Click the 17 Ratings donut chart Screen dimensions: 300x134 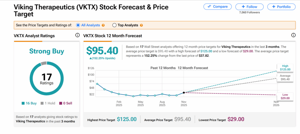[x=46, y=79]
